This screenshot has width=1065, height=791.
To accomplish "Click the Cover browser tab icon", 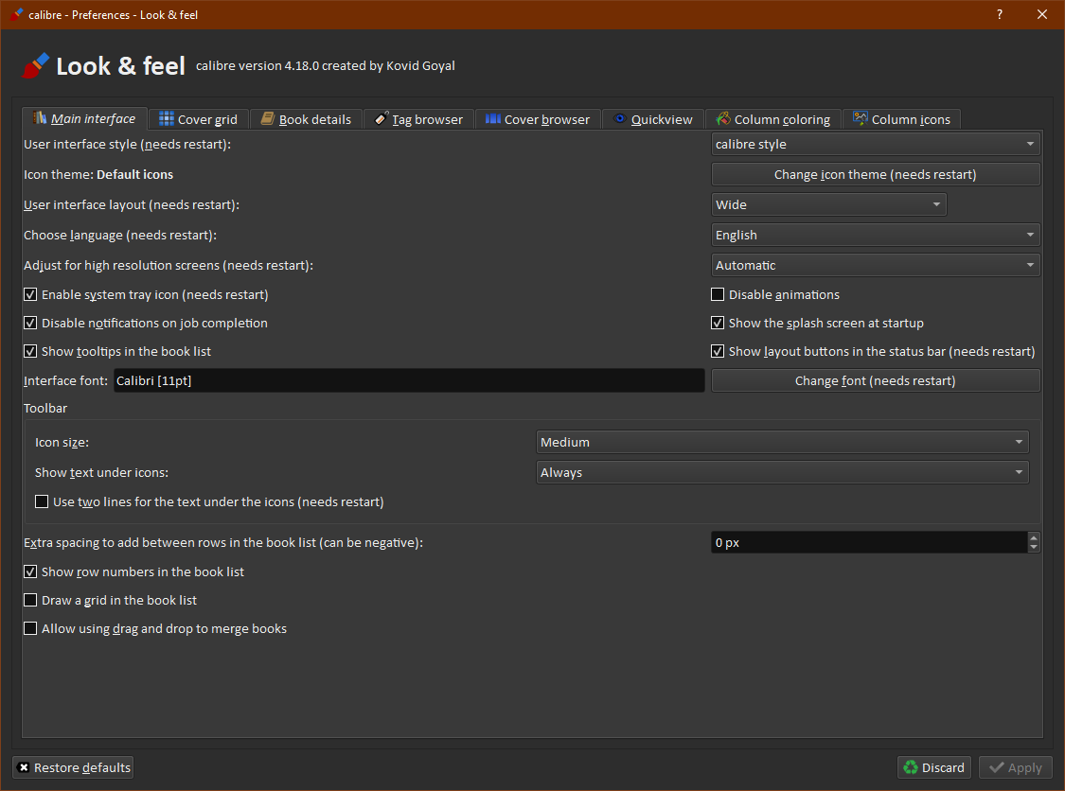I will pos(493,119).
